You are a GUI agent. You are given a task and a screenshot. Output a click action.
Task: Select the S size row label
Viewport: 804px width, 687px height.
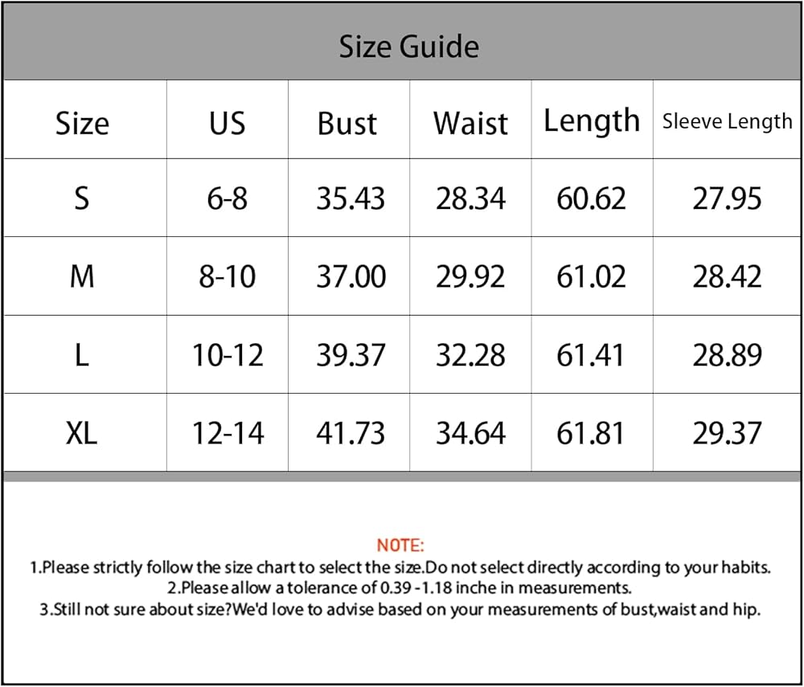pos(82,198)
